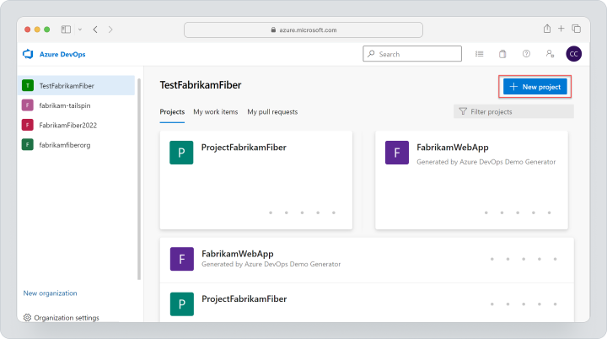Expand the sidebar dropdown chevron in Safari
607x339 pixels.
pos(80,30)
